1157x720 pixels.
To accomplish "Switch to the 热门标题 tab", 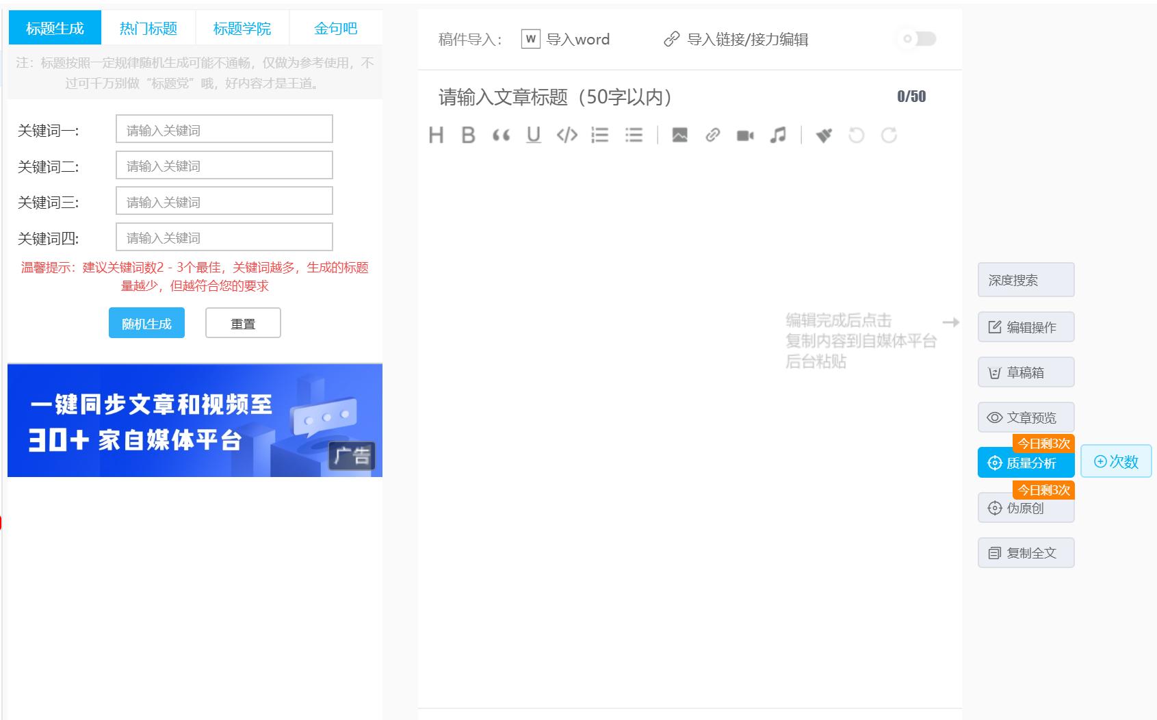I will tap(151, 28).
